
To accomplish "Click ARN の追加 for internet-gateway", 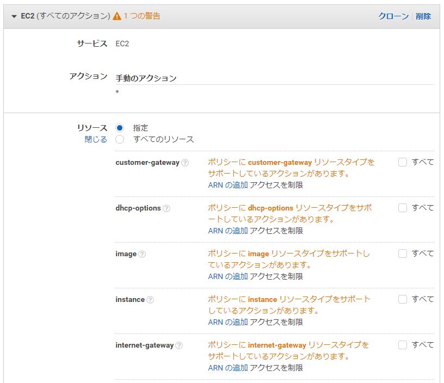I will [x=228, y=368].
